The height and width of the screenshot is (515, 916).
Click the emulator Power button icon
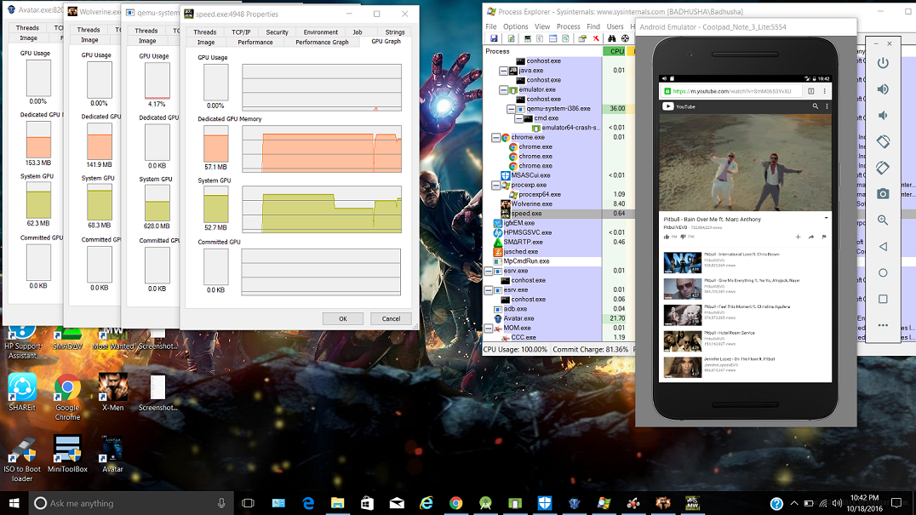[x=883, y=63]
